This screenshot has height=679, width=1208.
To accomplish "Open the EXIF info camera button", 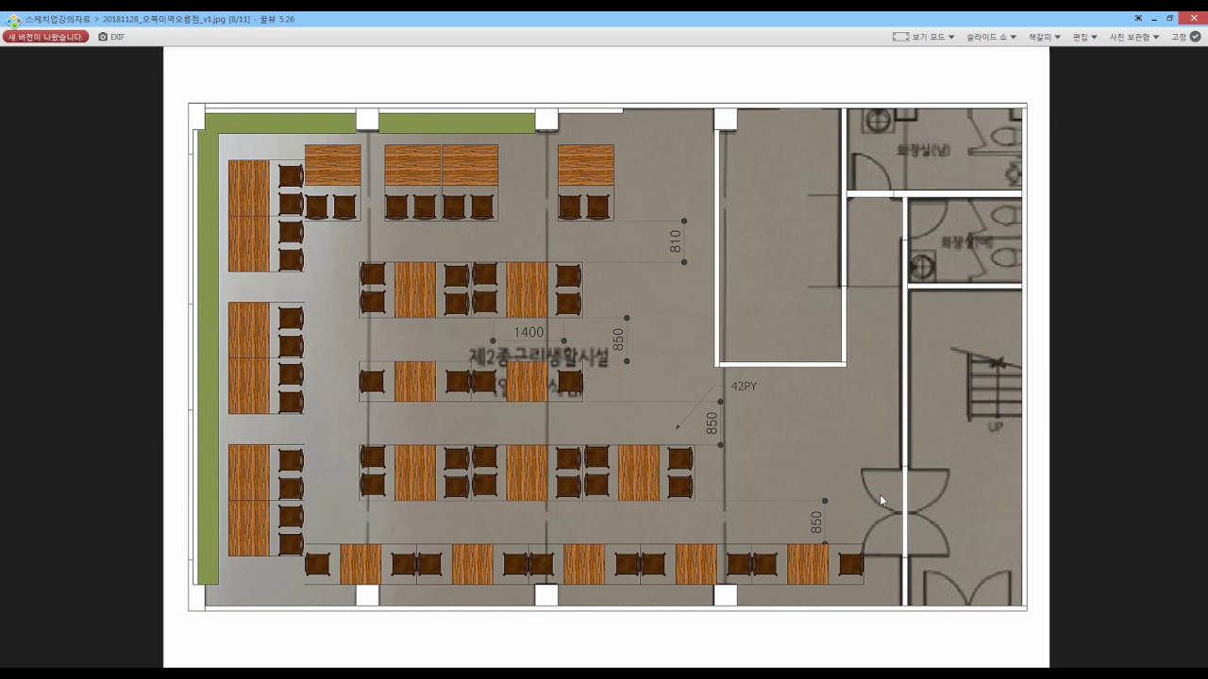I will [x=111, y=37].
